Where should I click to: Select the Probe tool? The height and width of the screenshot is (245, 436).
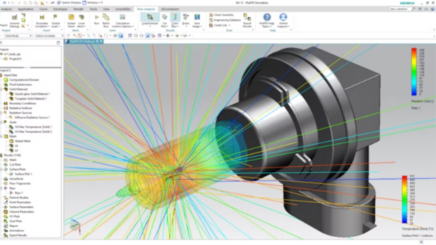pyautogui.click(x=186, y=20)
